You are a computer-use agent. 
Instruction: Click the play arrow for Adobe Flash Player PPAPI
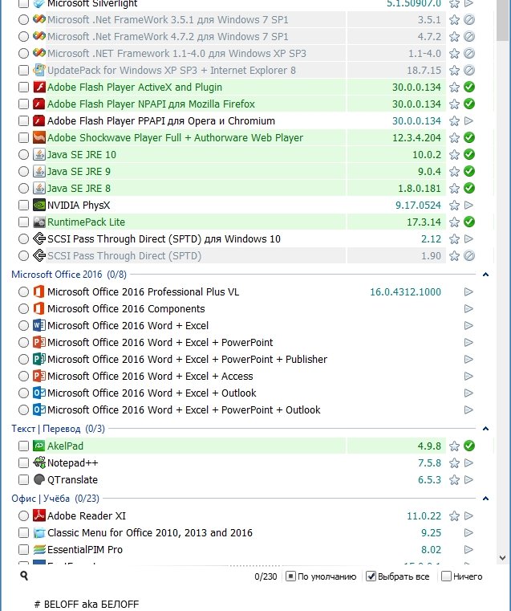pyautogui.click(x=469, y=120)
